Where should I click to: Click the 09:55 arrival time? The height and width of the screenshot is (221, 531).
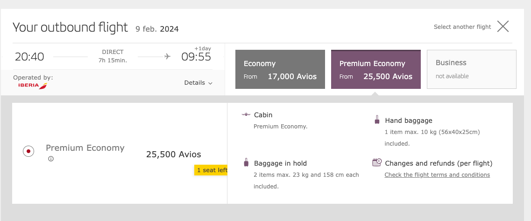196,57
